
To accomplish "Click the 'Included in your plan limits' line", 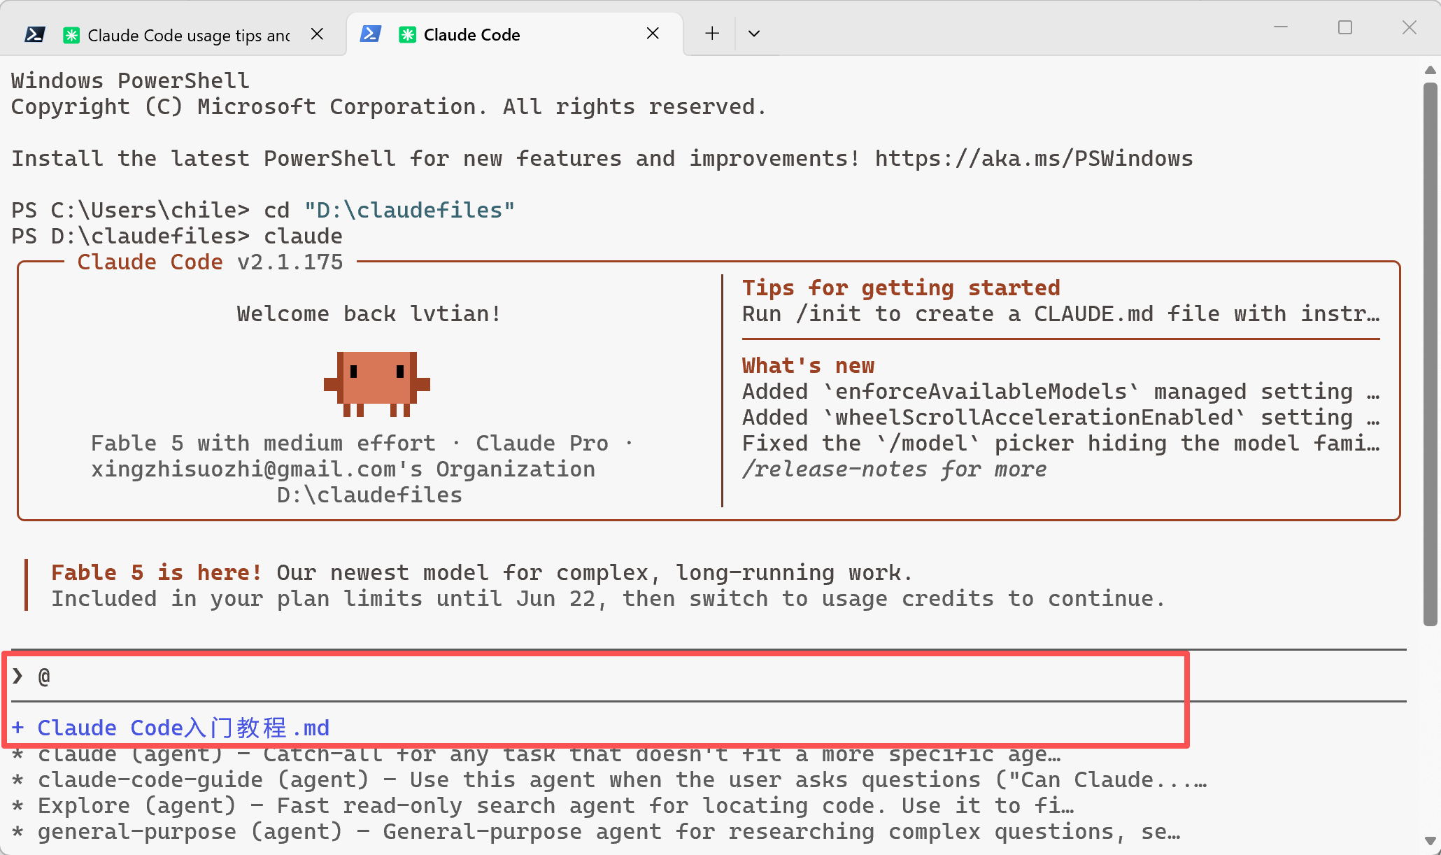I will click(x=608, y=599).
